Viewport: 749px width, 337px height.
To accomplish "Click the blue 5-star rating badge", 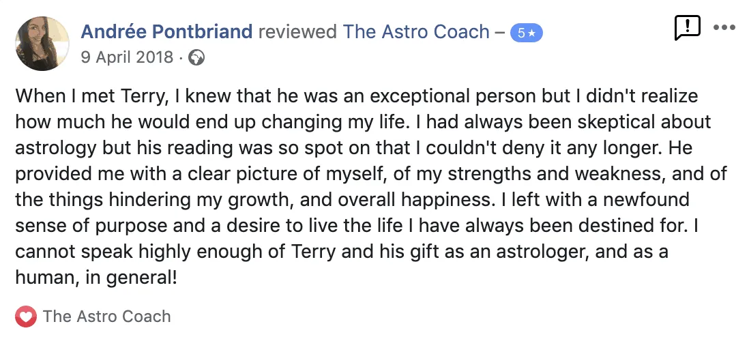I will click(528, 33).
